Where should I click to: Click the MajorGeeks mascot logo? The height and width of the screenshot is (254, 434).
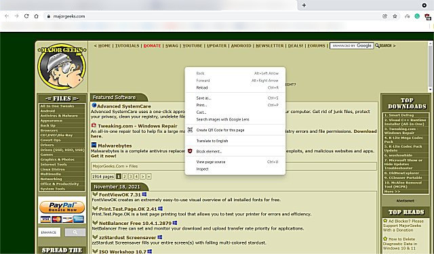click(62, 66)
